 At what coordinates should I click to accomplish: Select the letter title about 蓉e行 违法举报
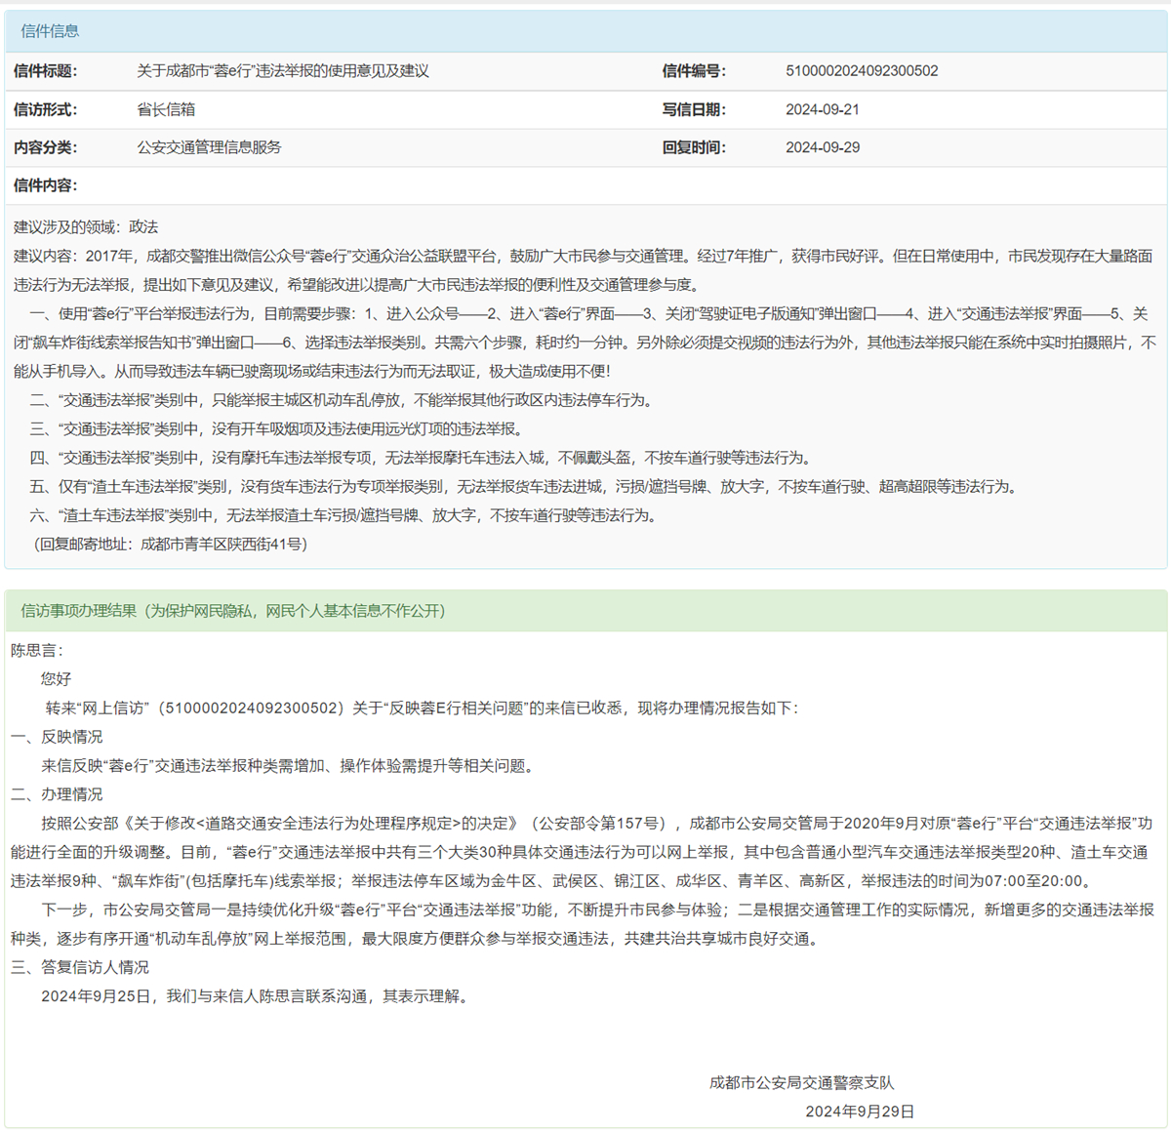tap(283, 71)
